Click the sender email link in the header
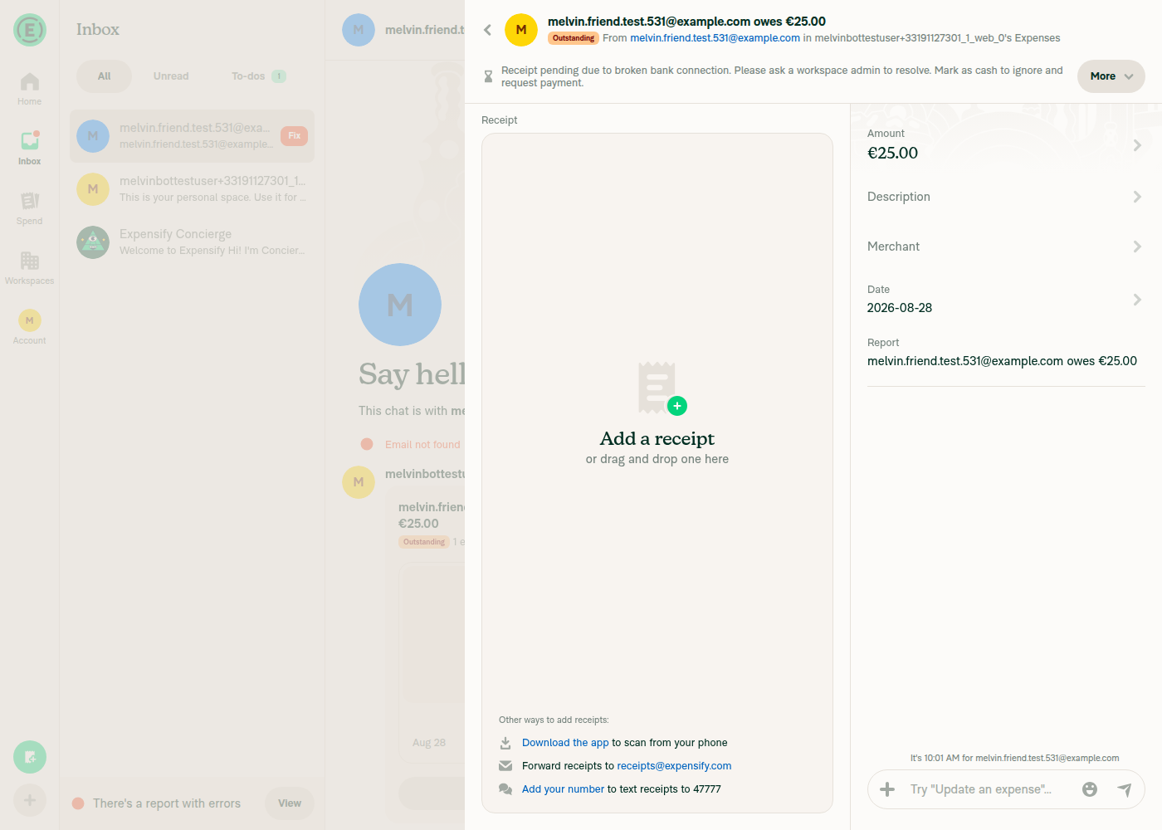 715,38
